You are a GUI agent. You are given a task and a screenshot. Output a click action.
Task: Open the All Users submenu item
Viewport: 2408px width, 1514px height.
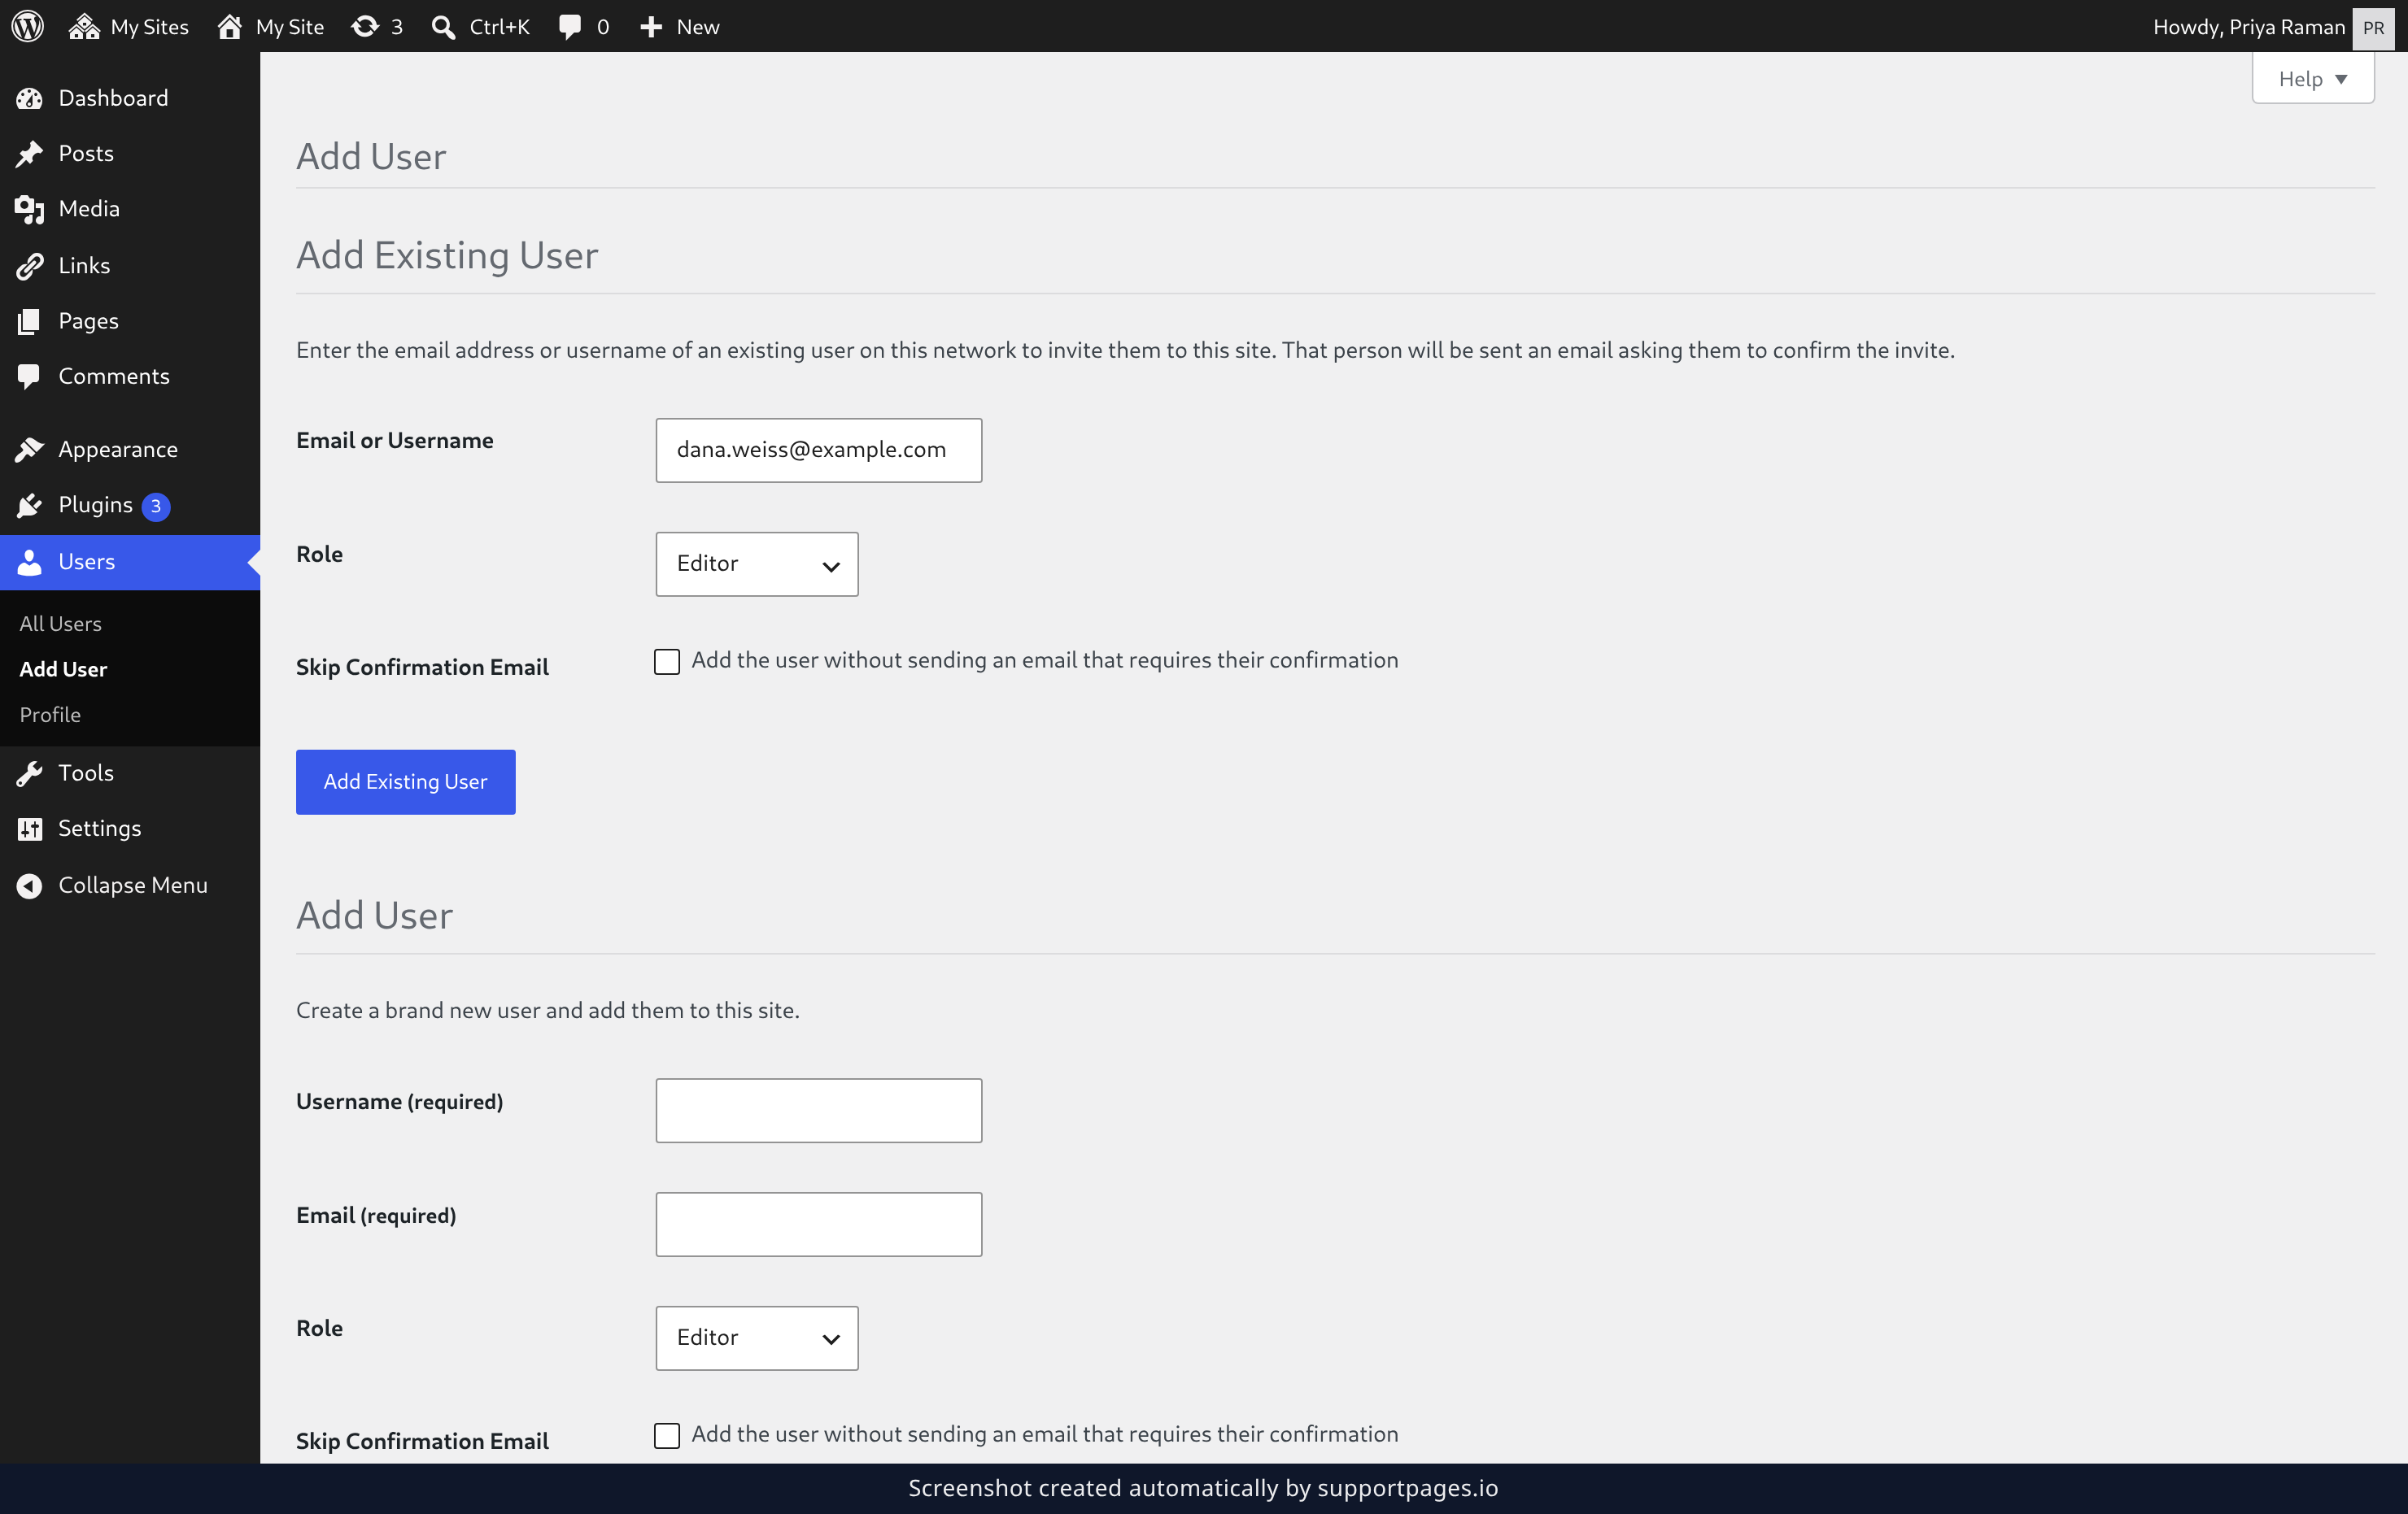60,623
